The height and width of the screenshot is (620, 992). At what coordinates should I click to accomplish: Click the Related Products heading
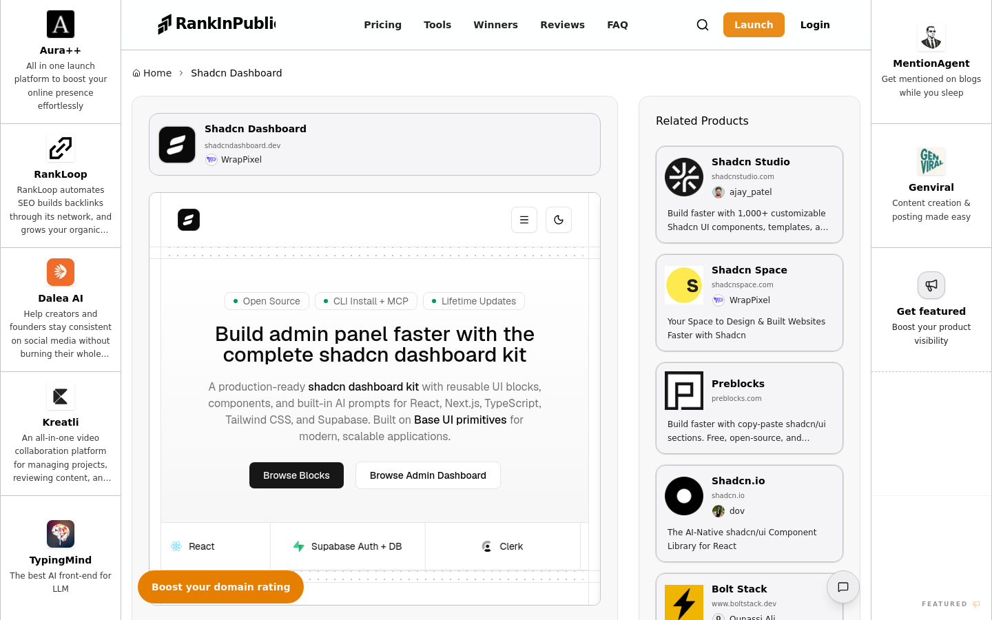(702, 121)
